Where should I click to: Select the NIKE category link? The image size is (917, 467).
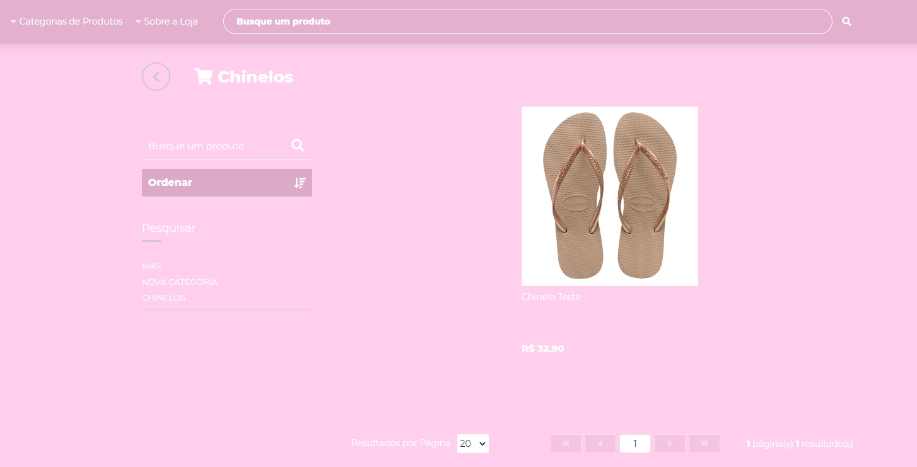click(152, 267)
